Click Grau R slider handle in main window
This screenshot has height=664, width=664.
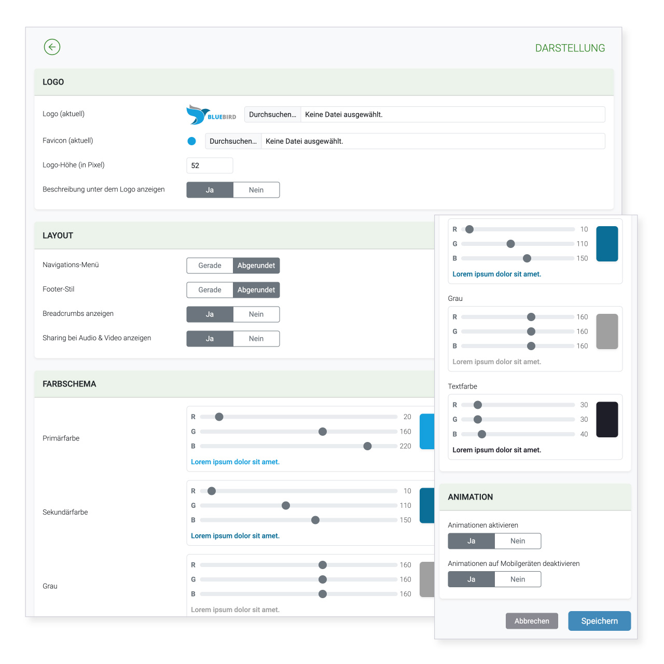[323, 565]
